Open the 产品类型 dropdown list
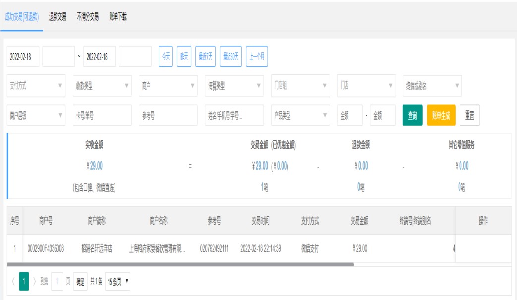The width and height of the screenshot is (517, 300). [x=300, y=115]
